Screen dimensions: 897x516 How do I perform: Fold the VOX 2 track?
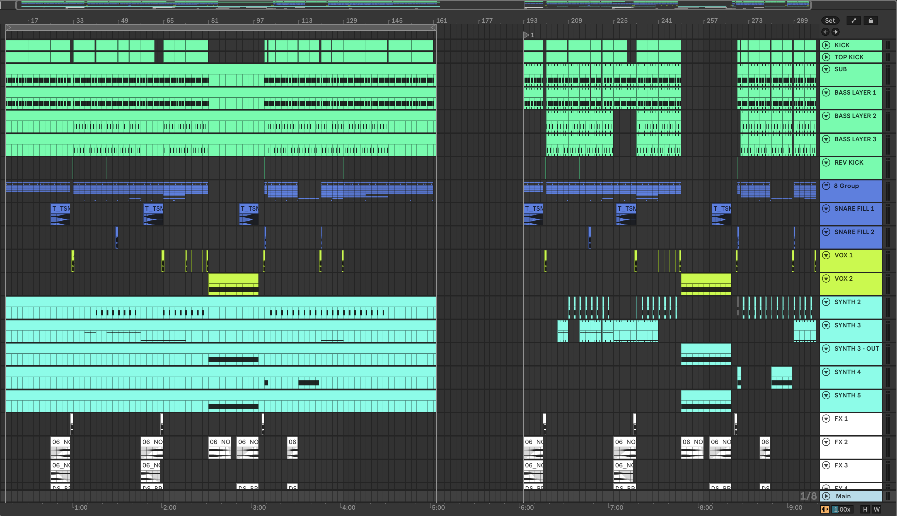826,279
